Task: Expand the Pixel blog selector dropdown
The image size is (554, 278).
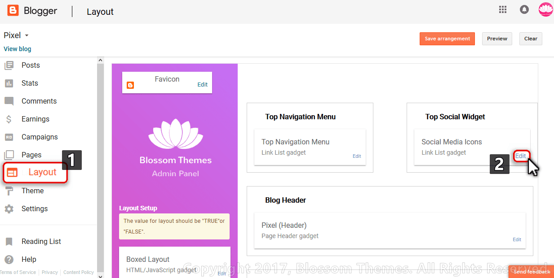Action: 16,35
